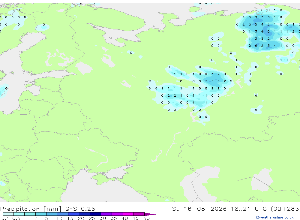The image size is (300, 220).
Task: Click the '18..21 UTC' time label
Action: [249, 209]
